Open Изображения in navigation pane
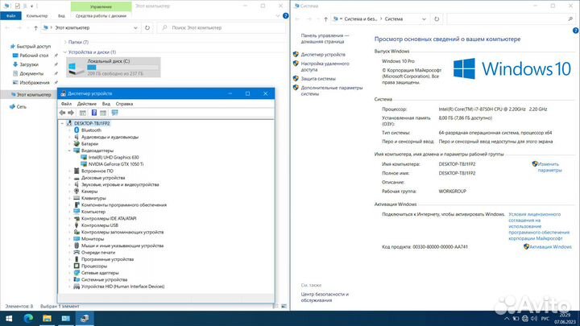580x326 pixels. coord(35,82)
